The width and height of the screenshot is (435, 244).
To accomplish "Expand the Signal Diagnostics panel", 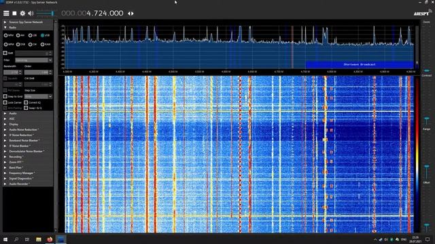I will [28, 178].
